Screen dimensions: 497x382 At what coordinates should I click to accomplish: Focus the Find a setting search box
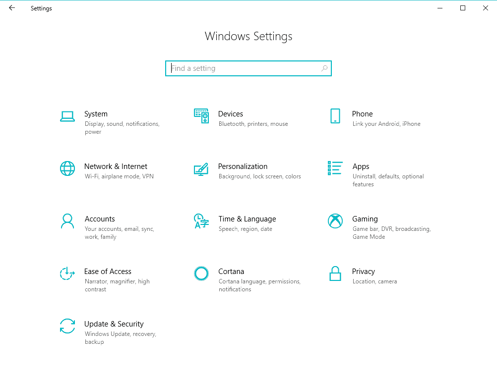click(x=248, y=68)
